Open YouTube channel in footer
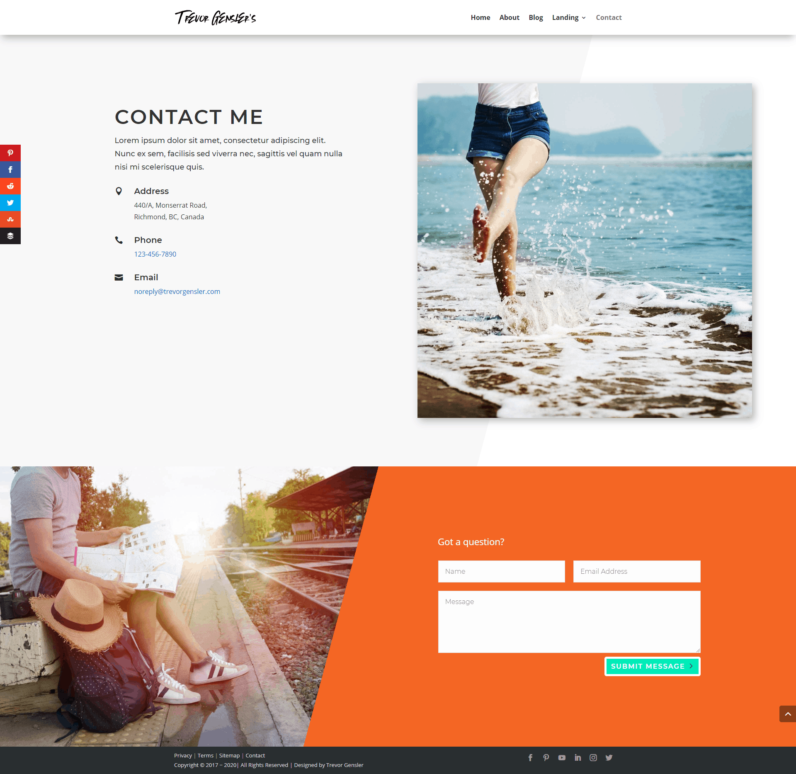The height and width of the screenshot is (774, 796). pyautogui.click(x=562, y=757)
